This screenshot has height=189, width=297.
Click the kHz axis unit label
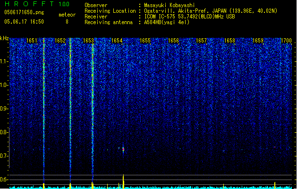pos(4,38)
